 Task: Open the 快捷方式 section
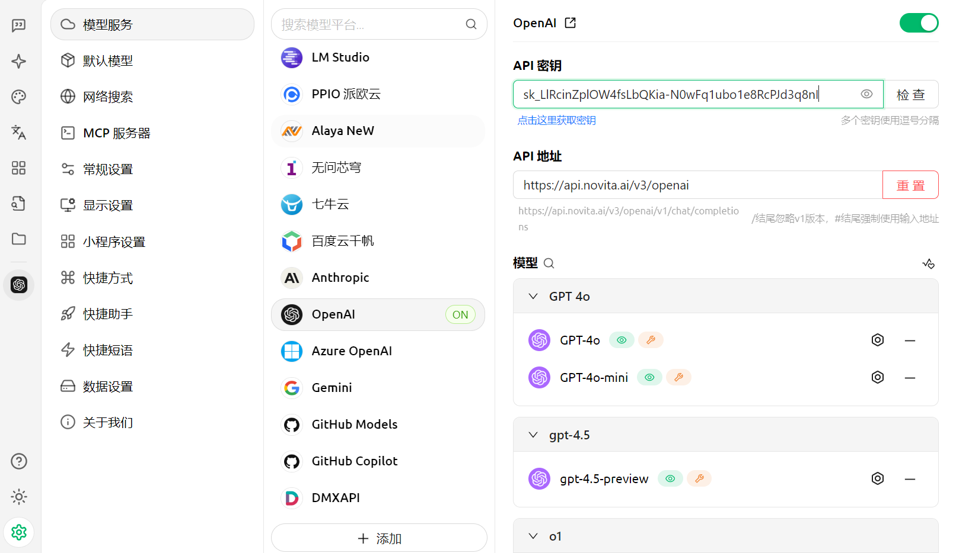(x=152, y=278)
